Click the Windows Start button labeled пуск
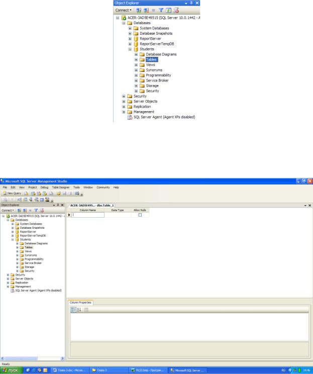Screen dimensions: 313x374 point(11,370)
